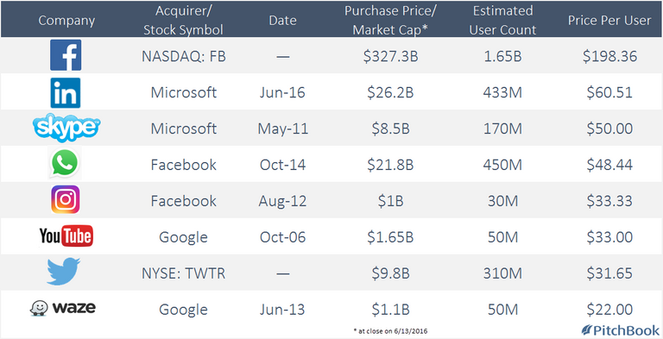Click the Waze logo
The image size is (663, 339).
pos(62,308)
